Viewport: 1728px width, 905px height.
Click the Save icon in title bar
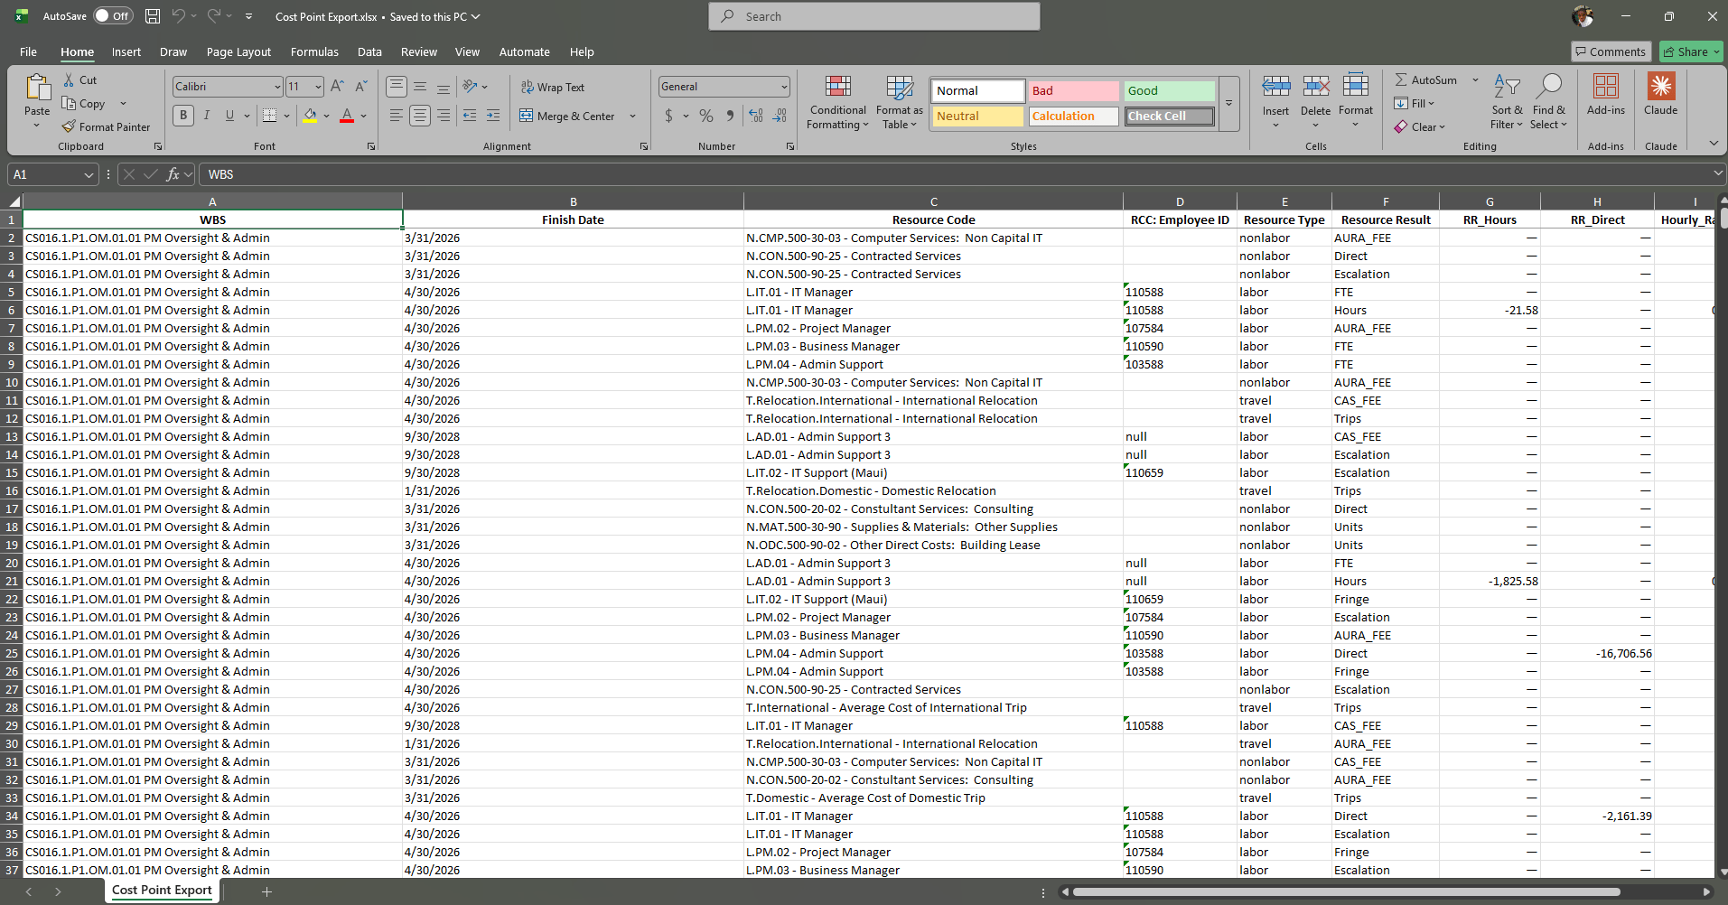[x=153, y=16]
